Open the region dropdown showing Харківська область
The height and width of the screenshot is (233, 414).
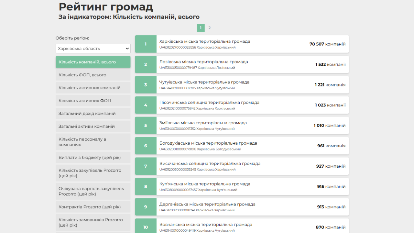[x=93, y=49]
